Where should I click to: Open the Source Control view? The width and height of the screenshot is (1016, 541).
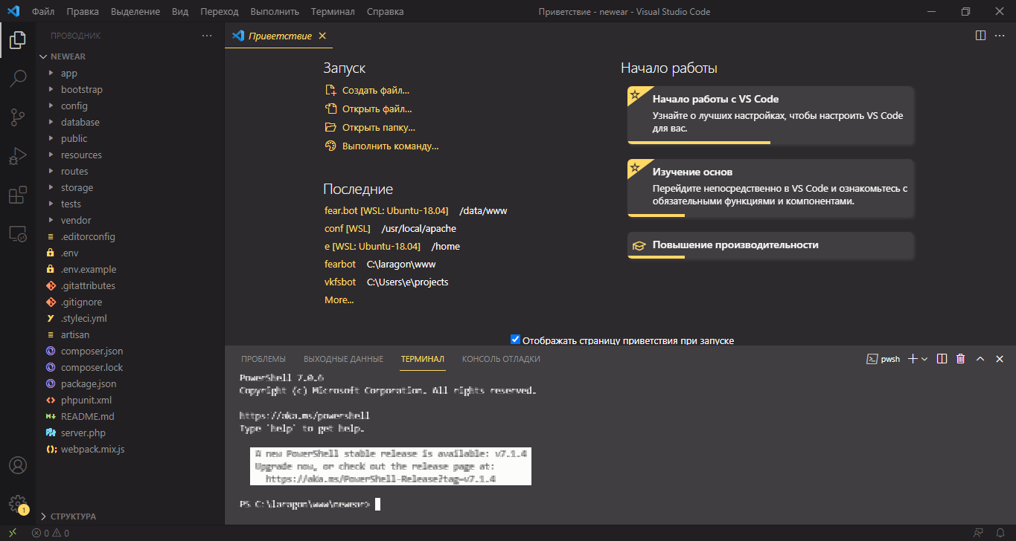pyautogui.click(x=18, y=117)
